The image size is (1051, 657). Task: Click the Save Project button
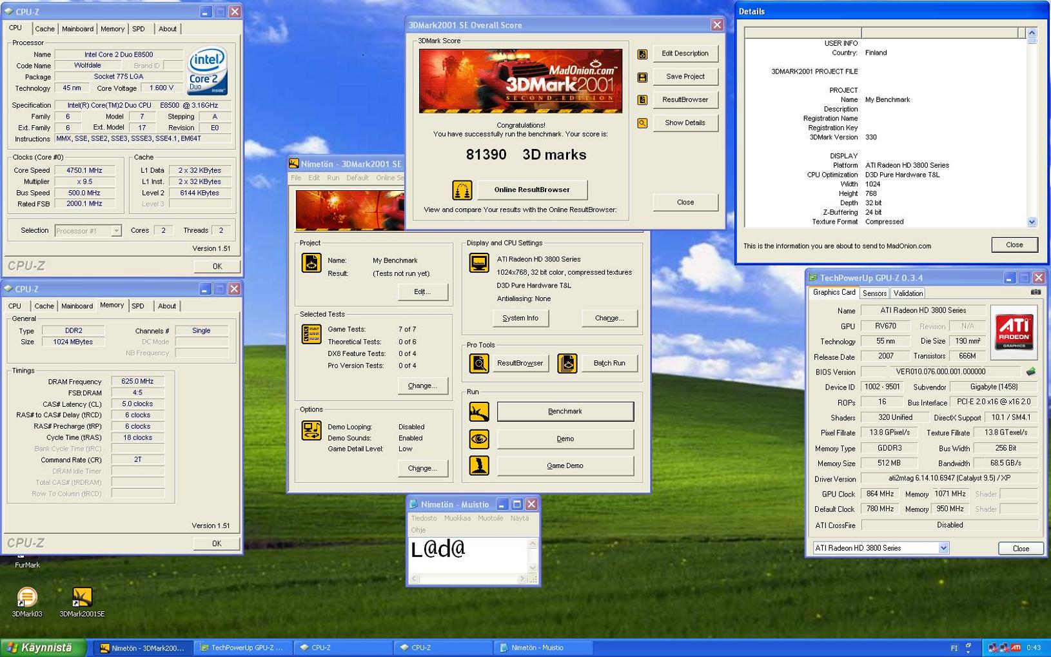pyautogui.click(x=685, y=77)
